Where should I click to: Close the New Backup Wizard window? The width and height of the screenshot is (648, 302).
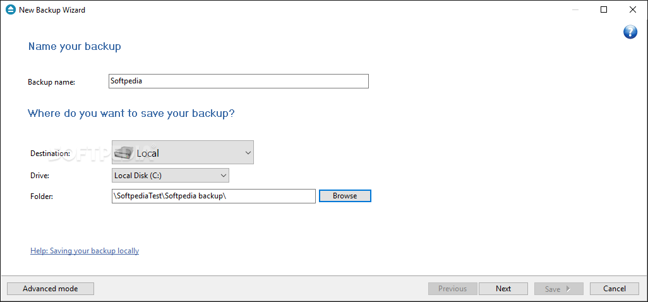[632, 10]
